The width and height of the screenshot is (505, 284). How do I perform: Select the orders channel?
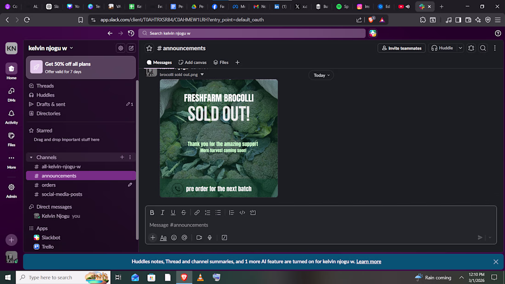click(x=81, y=185)
